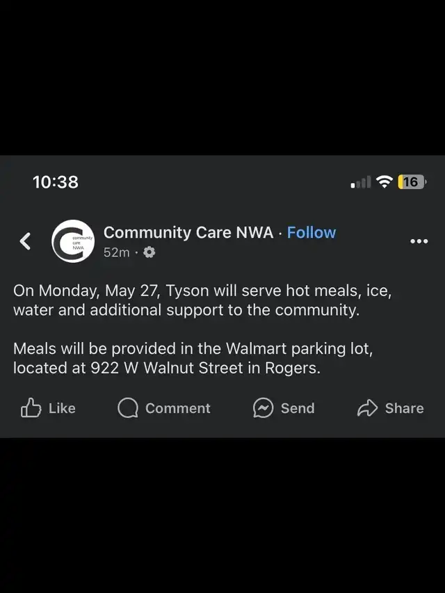Click the Share arrow icon

367,408
